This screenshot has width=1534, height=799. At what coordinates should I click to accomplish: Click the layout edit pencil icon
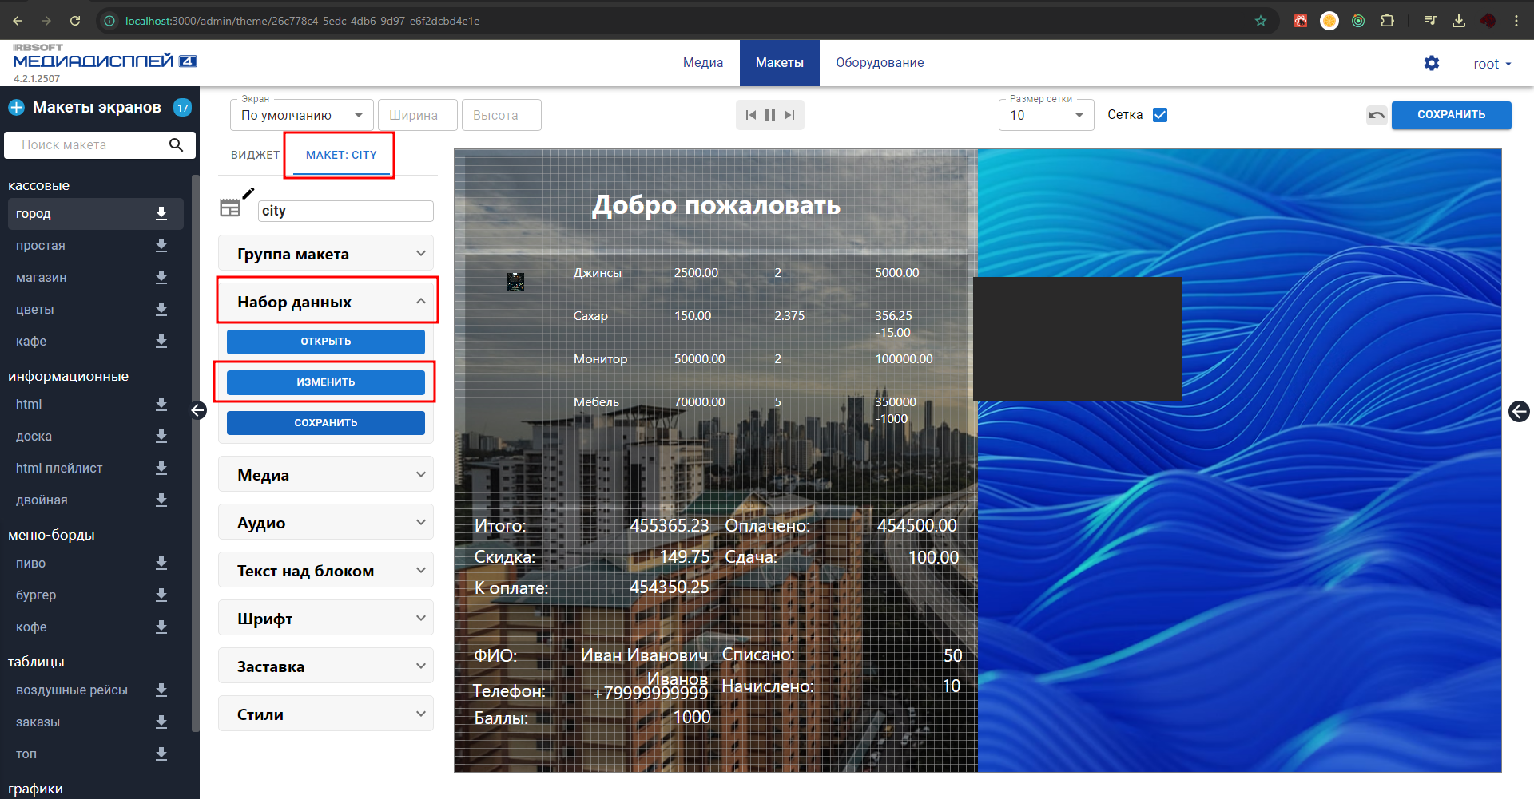click(248, 193)
